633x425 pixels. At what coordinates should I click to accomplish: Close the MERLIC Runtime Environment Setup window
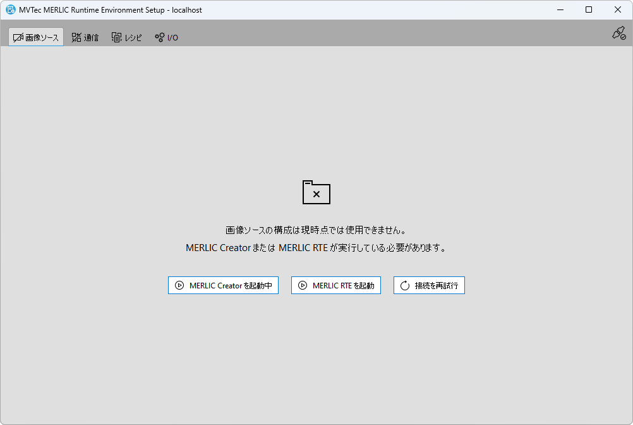618,10
